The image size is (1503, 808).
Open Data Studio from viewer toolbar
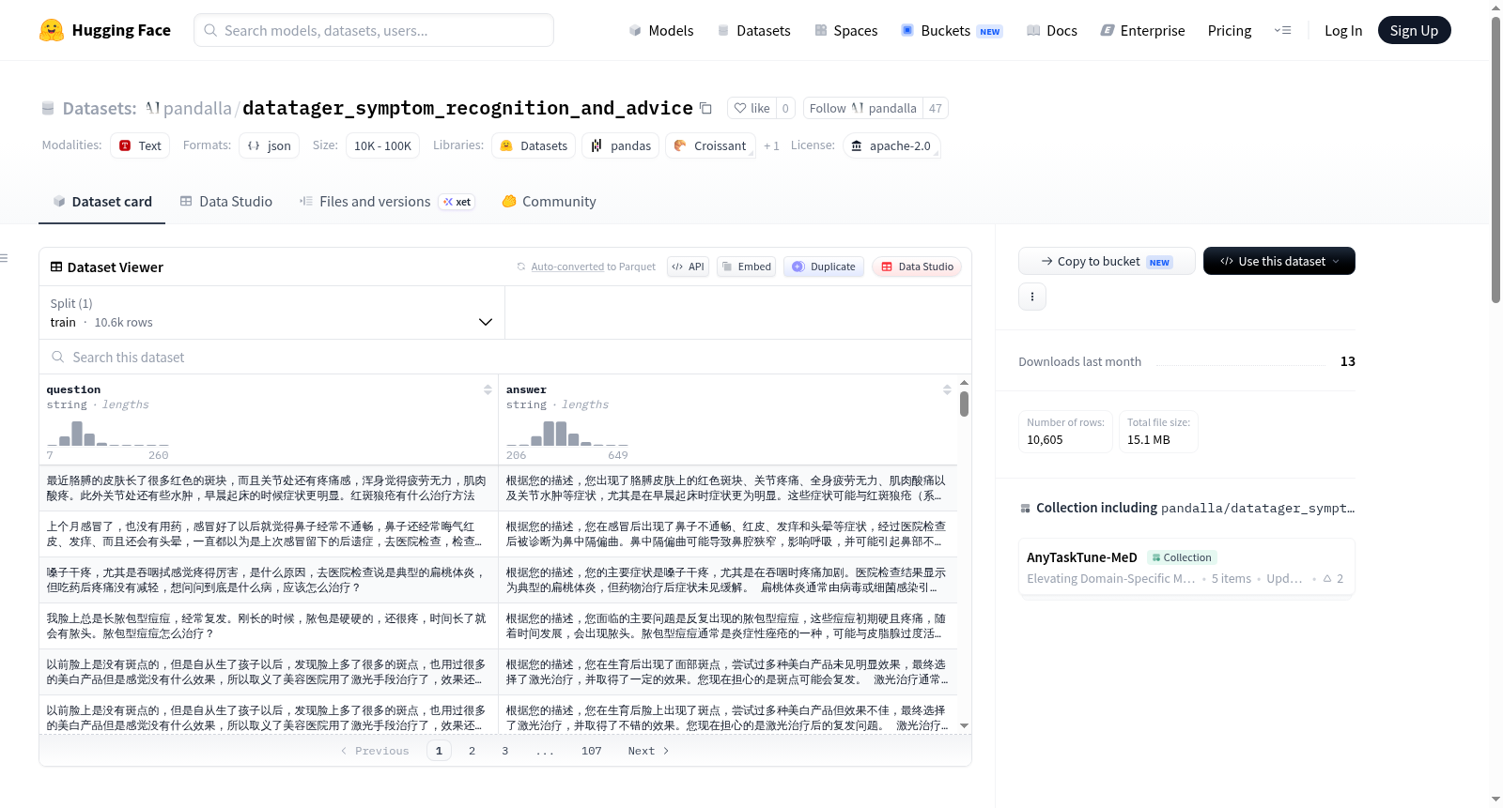click(917, 267)
